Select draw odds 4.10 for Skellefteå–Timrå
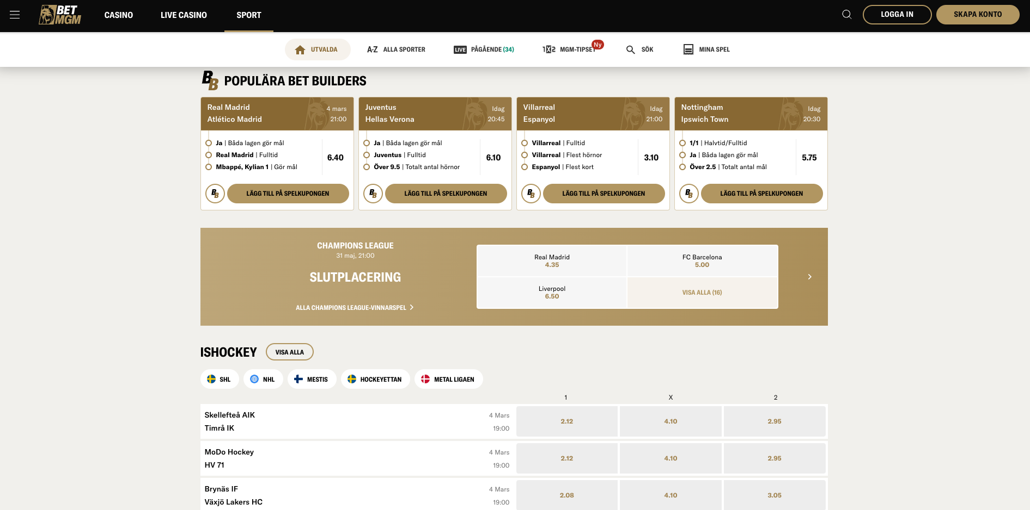The image size is (1030, 510). tap(671, 421)
